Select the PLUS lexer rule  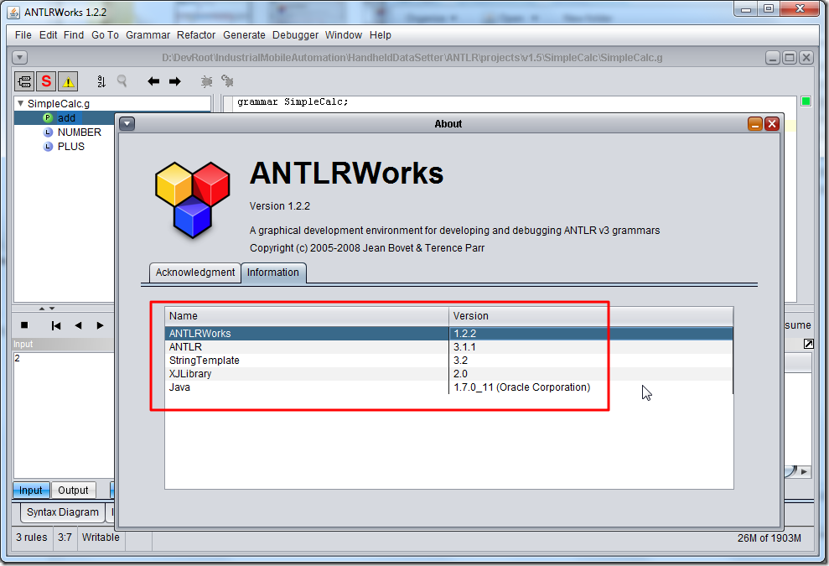[71, 147]
